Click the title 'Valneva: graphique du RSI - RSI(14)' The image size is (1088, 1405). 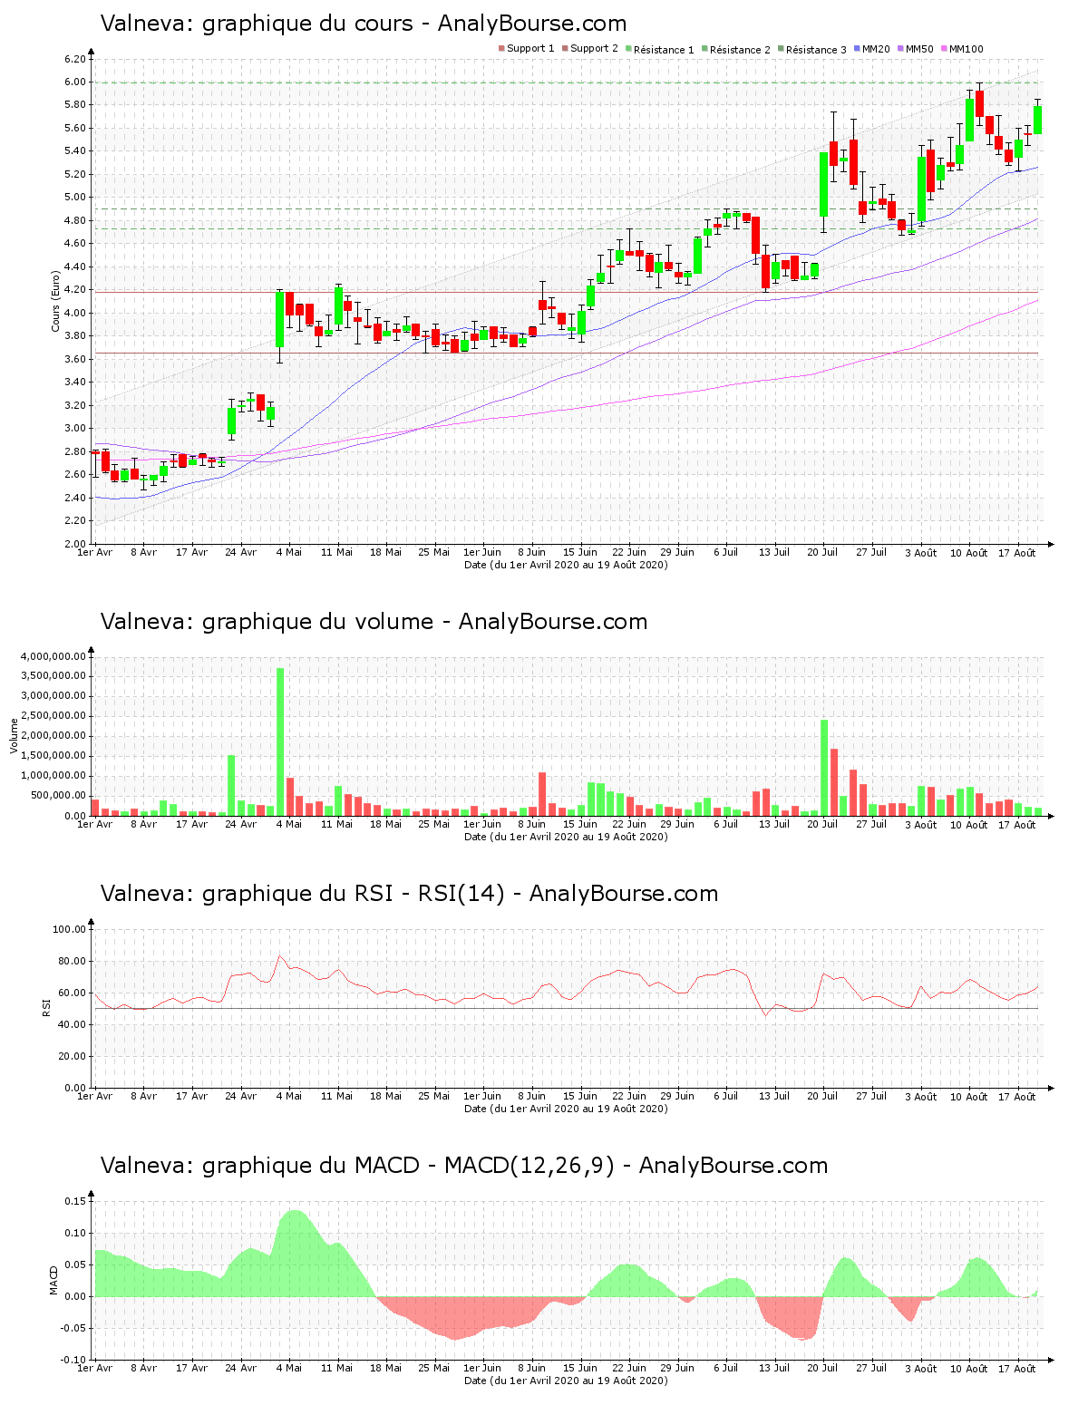pyautogui.click(x=302, y=894)
